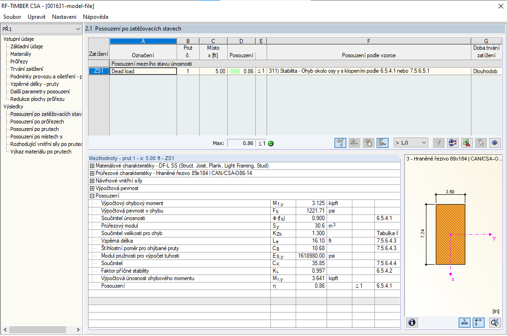This screenshot has height=336, width=507.
Task: Click the green smiley status indicator next to Max
Action: [271, 144]
